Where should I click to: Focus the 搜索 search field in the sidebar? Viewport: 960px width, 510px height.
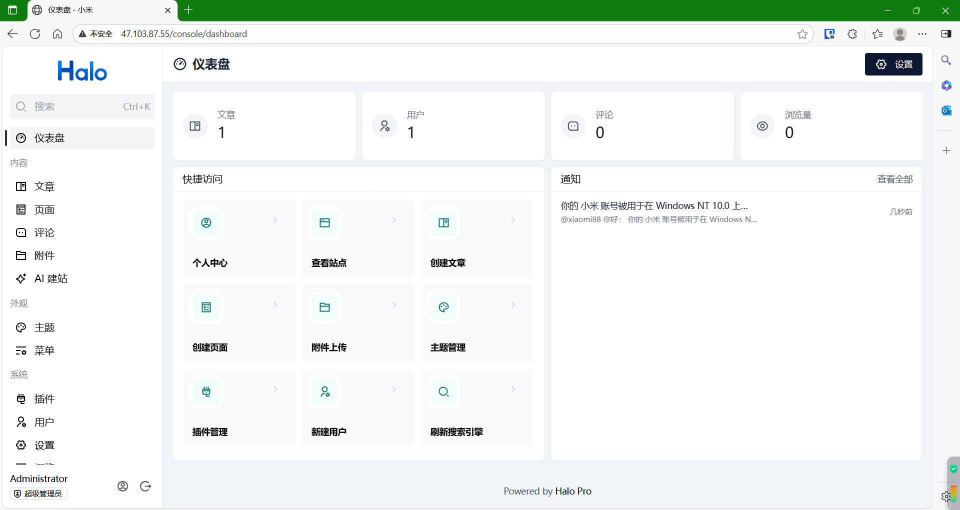click(x=82, y=106)
